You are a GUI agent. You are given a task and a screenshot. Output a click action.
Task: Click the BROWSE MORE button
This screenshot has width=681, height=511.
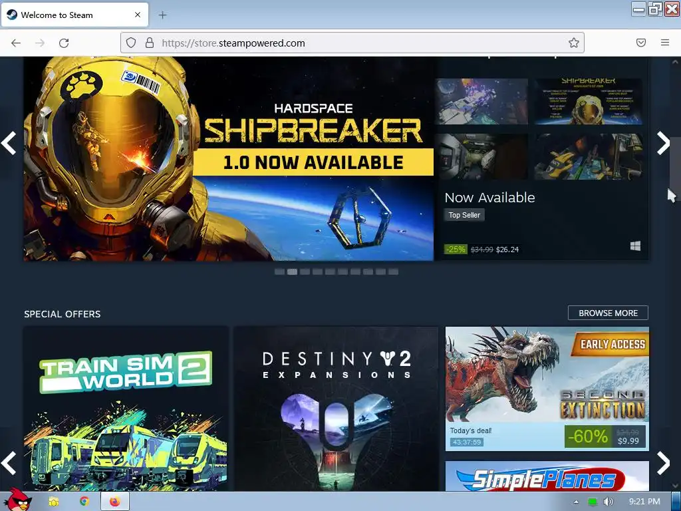[x=608, y=313]
